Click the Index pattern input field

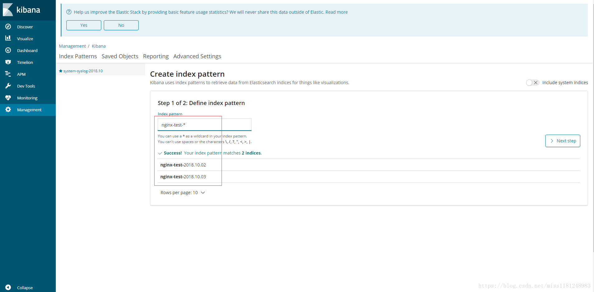[x=204, y=125]
